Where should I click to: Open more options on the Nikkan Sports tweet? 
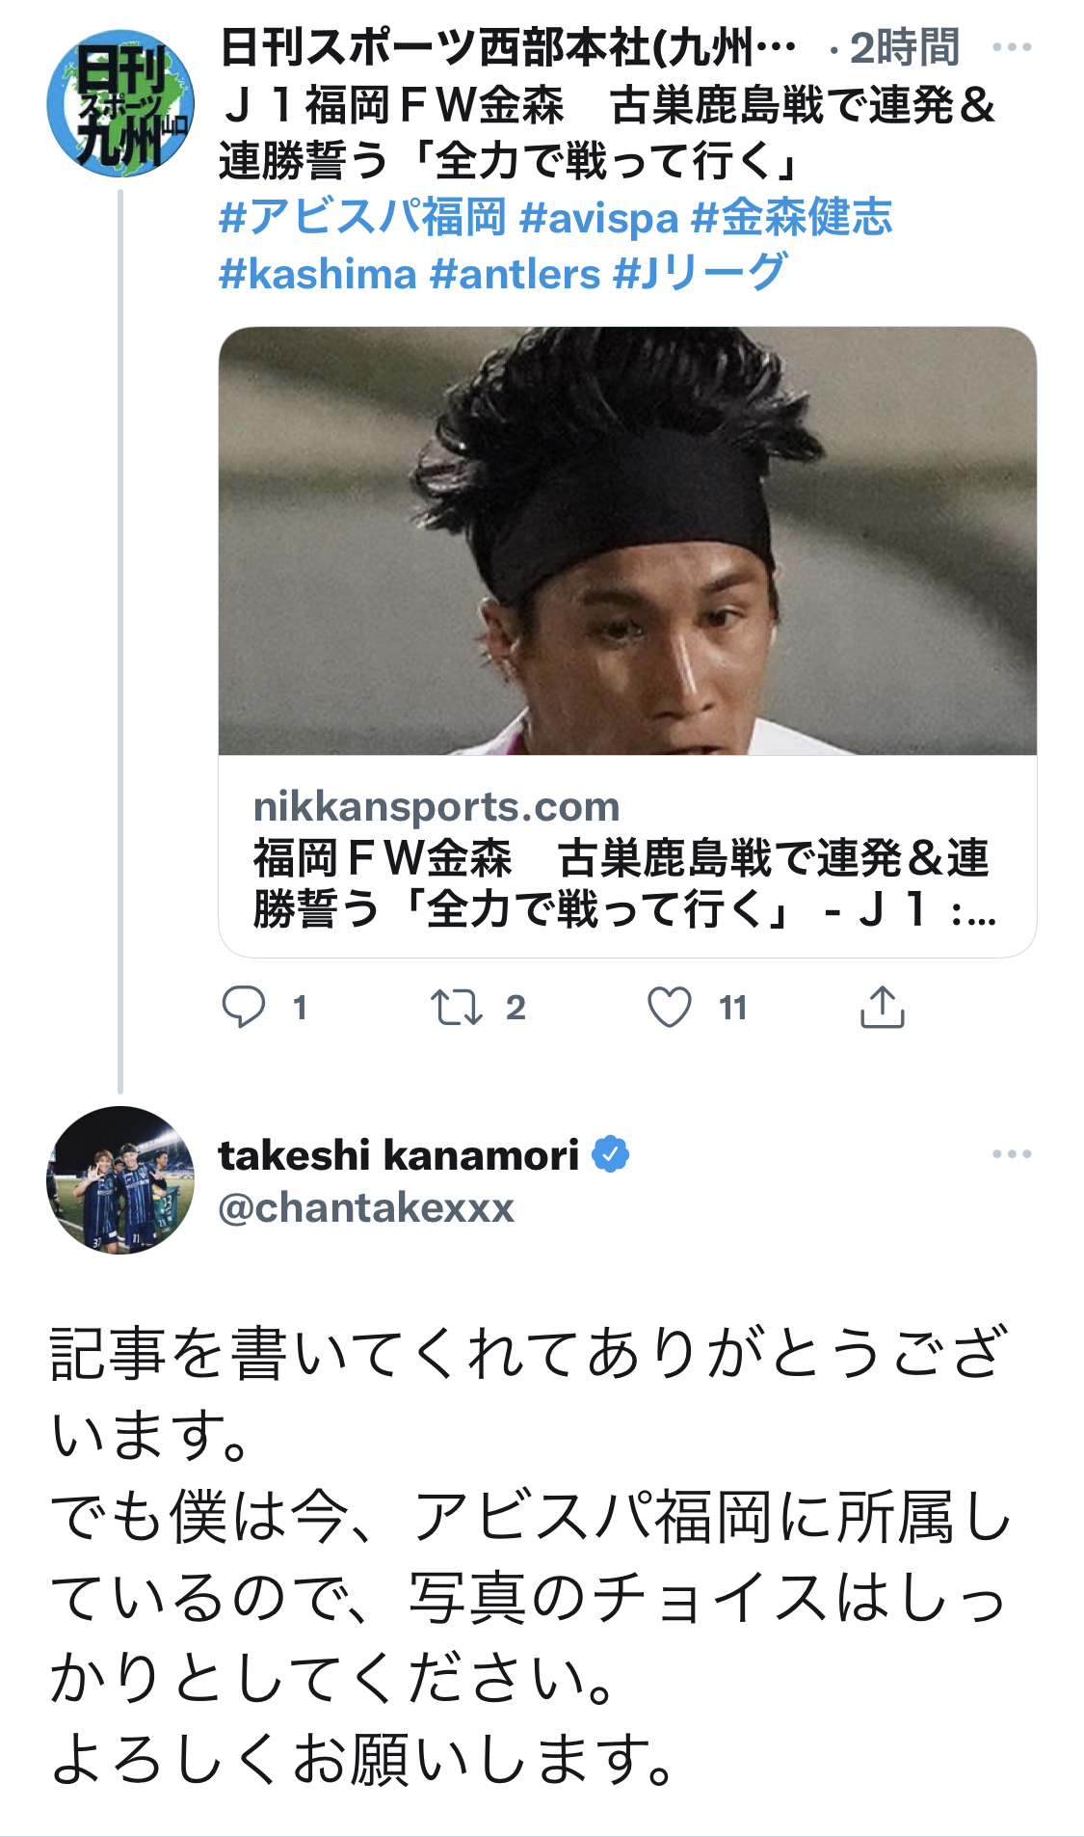1011,47
